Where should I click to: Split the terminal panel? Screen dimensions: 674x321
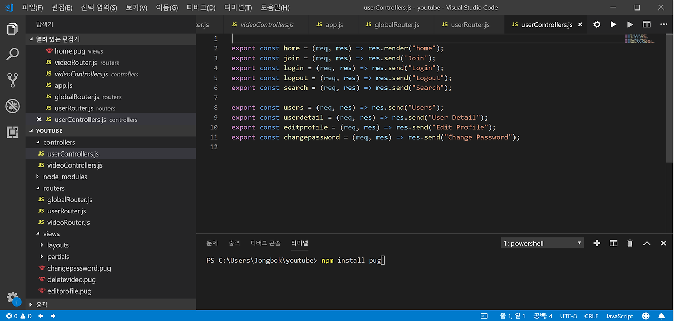(613, 243)
